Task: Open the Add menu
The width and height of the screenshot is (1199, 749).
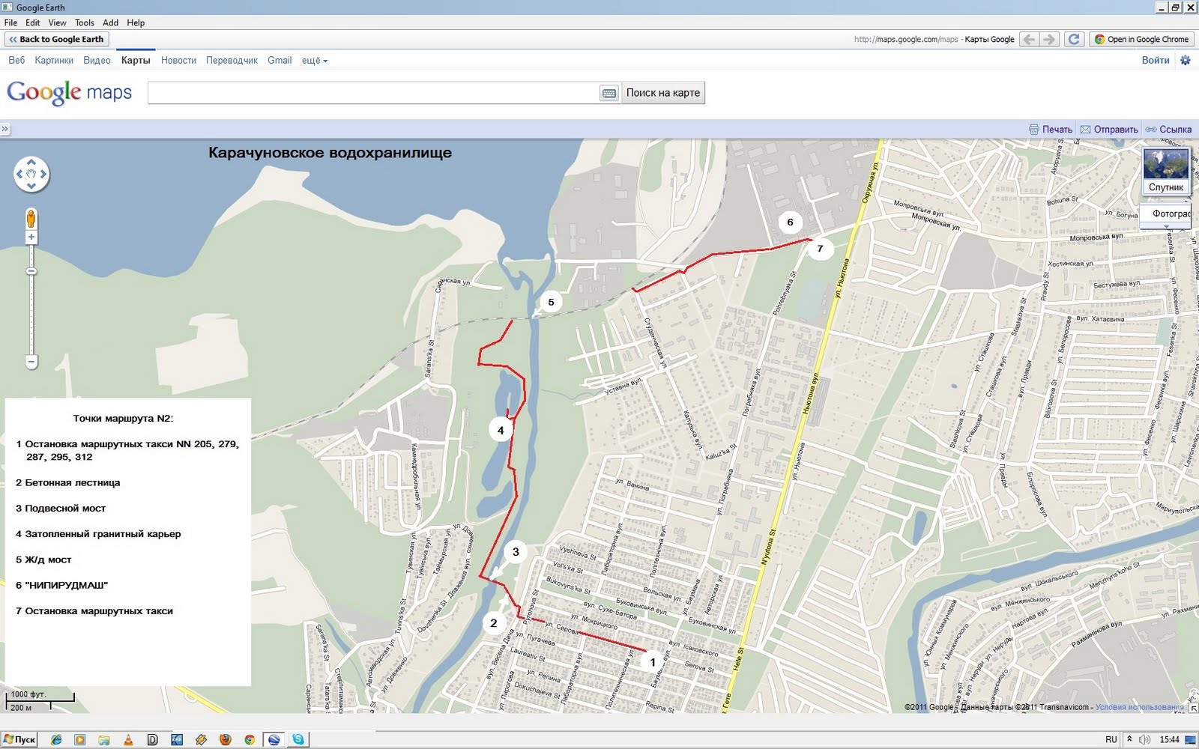Action: click(x=111, y=22)
